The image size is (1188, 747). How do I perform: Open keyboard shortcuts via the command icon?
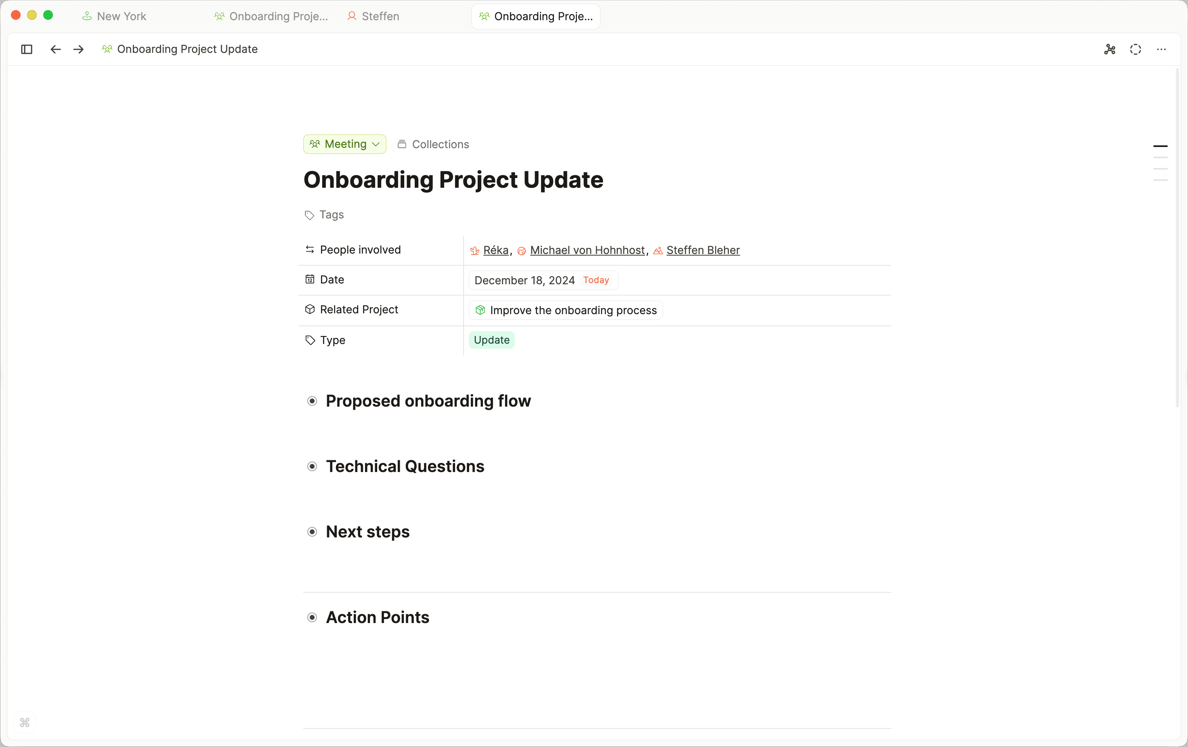point(24,723)
